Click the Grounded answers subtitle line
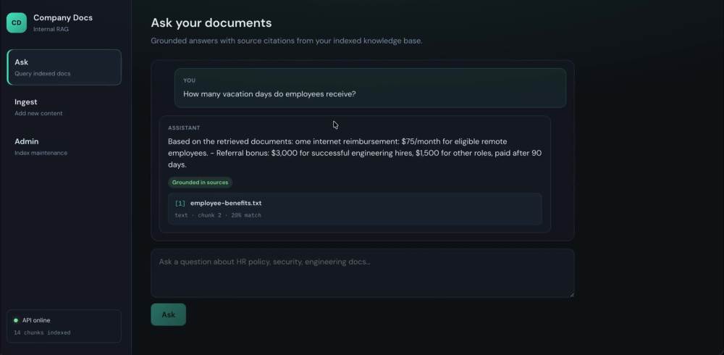724x355 pixels. (286, 41)
